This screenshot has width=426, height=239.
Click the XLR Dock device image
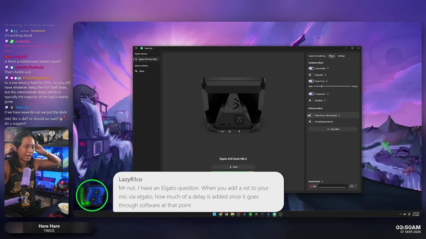click(x=233, y=105)
